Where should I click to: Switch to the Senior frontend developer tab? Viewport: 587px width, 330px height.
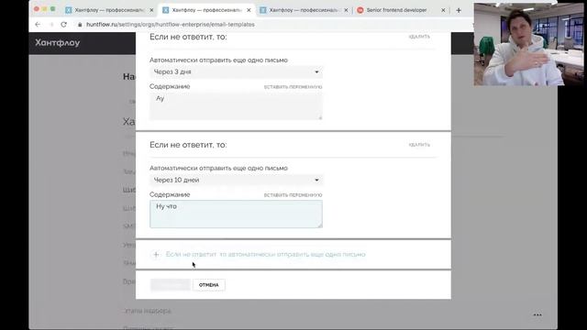coord(396,10)
